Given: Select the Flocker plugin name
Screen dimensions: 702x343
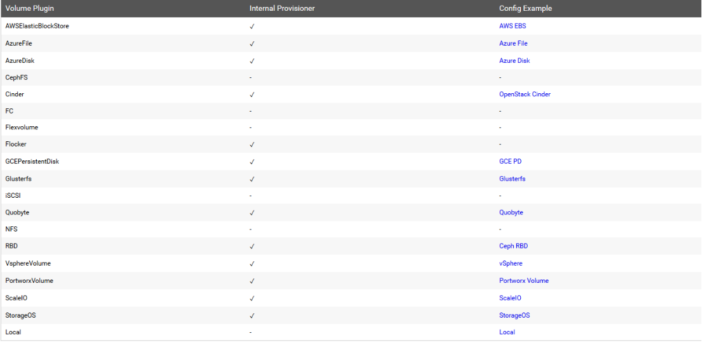Looking at the screenshot, I should [16, 144].
